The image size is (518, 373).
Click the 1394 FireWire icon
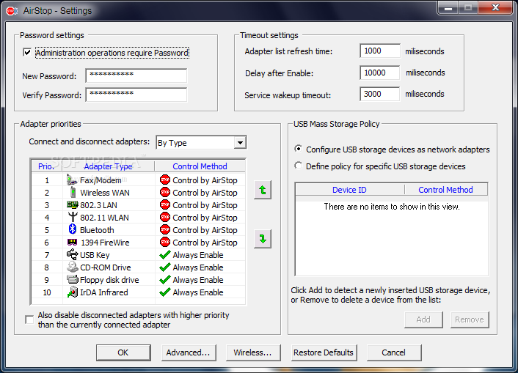click(x=73, y=243)
